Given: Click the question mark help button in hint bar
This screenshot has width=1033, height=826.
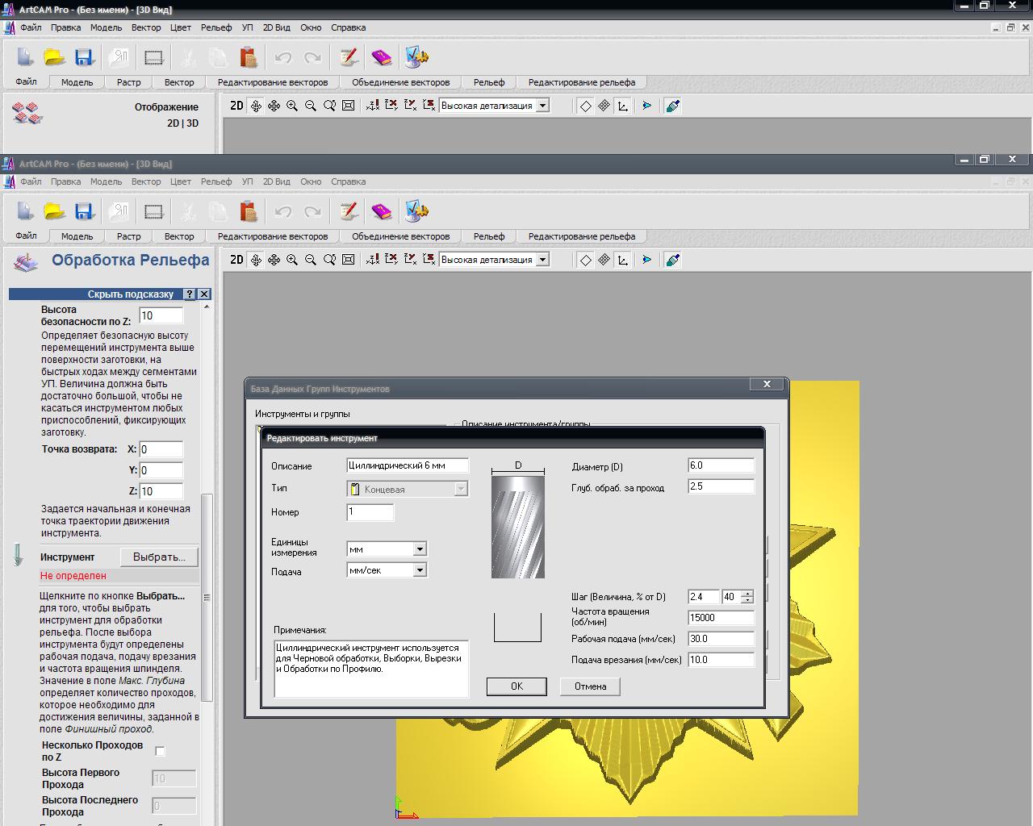Looking at the screenshot, I should 190,294.
